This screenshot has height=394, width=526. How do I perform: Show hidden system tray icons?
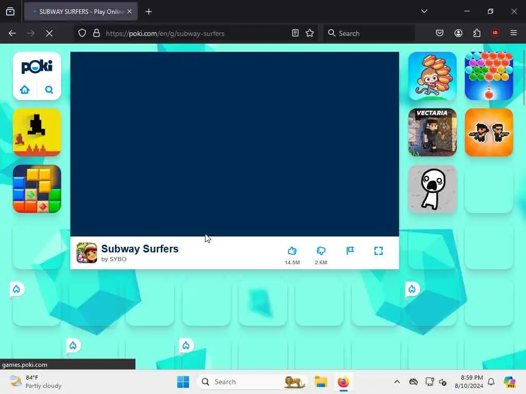pyautogui.click(x=397, y=382)
